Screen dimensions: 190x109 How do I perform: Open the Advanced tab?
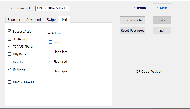33,20
